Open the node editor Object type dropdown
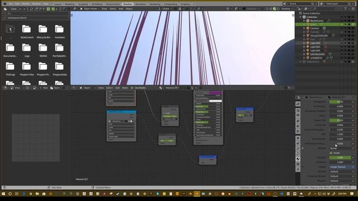The width and height of the screenshot is (358, 201). (87, 88)
